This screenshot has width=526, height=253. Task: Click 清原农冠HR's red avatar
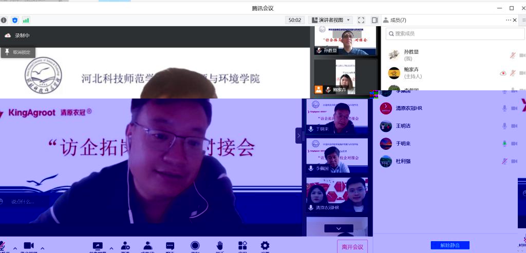coord(386,108)
